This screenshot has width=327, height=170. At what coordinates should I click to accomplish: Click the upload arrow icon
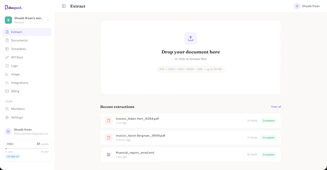[x=190, y=38]
